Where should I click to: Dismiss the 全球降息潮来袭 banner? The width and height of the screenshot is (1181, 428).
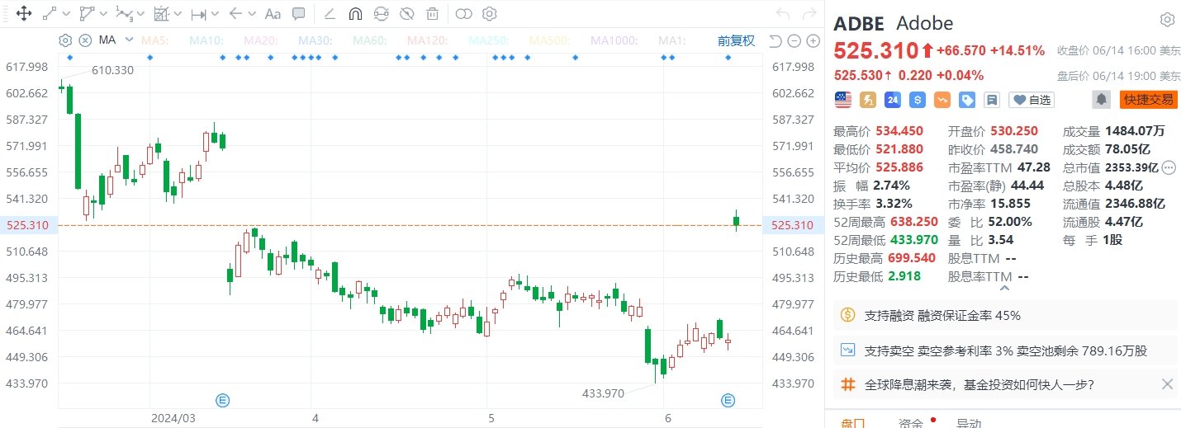[1167, 383]
